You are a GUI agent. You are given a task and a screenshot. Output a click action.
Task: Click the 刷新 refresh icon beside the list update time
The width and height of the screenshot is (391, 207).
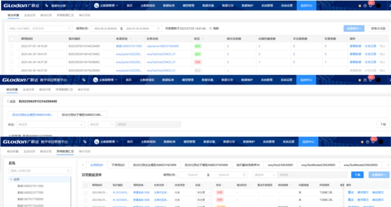[211, 28]
